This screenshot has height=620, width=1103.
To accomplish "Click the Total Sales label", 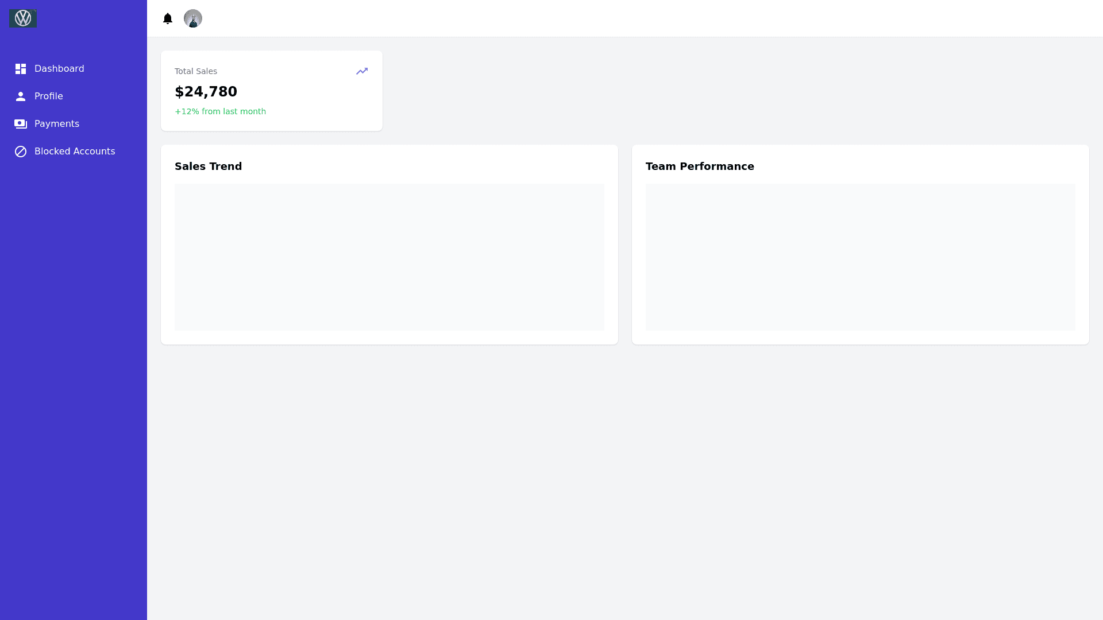I will point(196,71).
